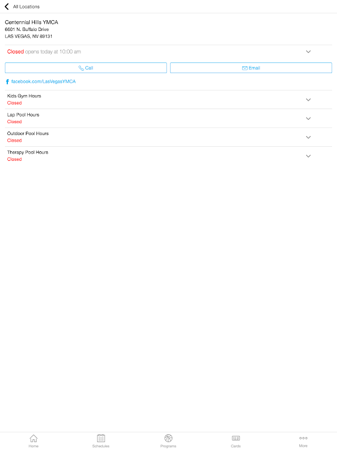Open the Home tab
This screenshot has width=337, height=450.
(34, 441)
